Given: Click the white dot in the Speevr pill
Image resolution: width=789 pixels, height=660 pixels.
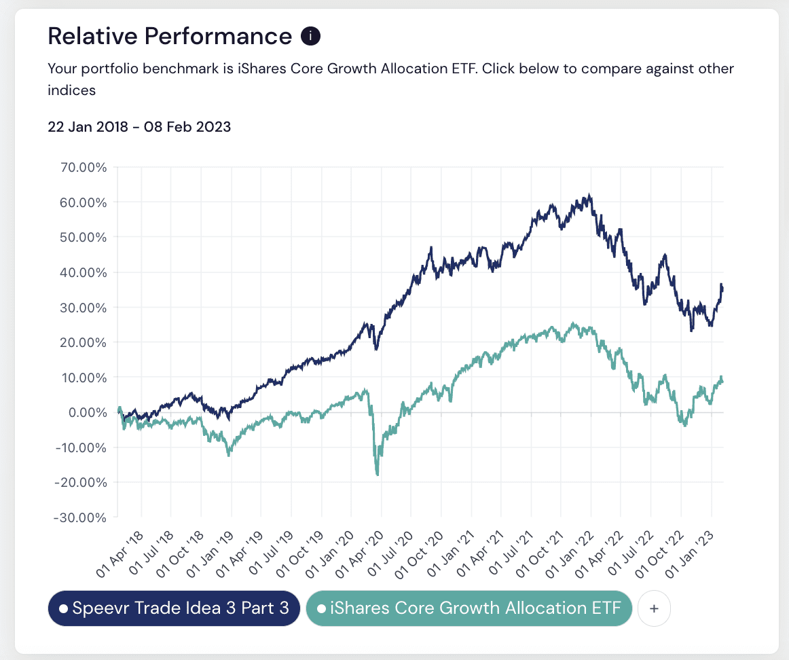Looking at the screenshot, I should 63,609.
